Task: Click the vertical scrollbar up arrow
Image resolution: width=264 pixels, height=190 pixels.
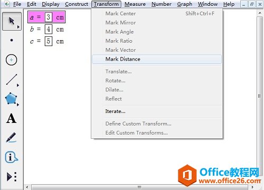Action: click(260, 13)
